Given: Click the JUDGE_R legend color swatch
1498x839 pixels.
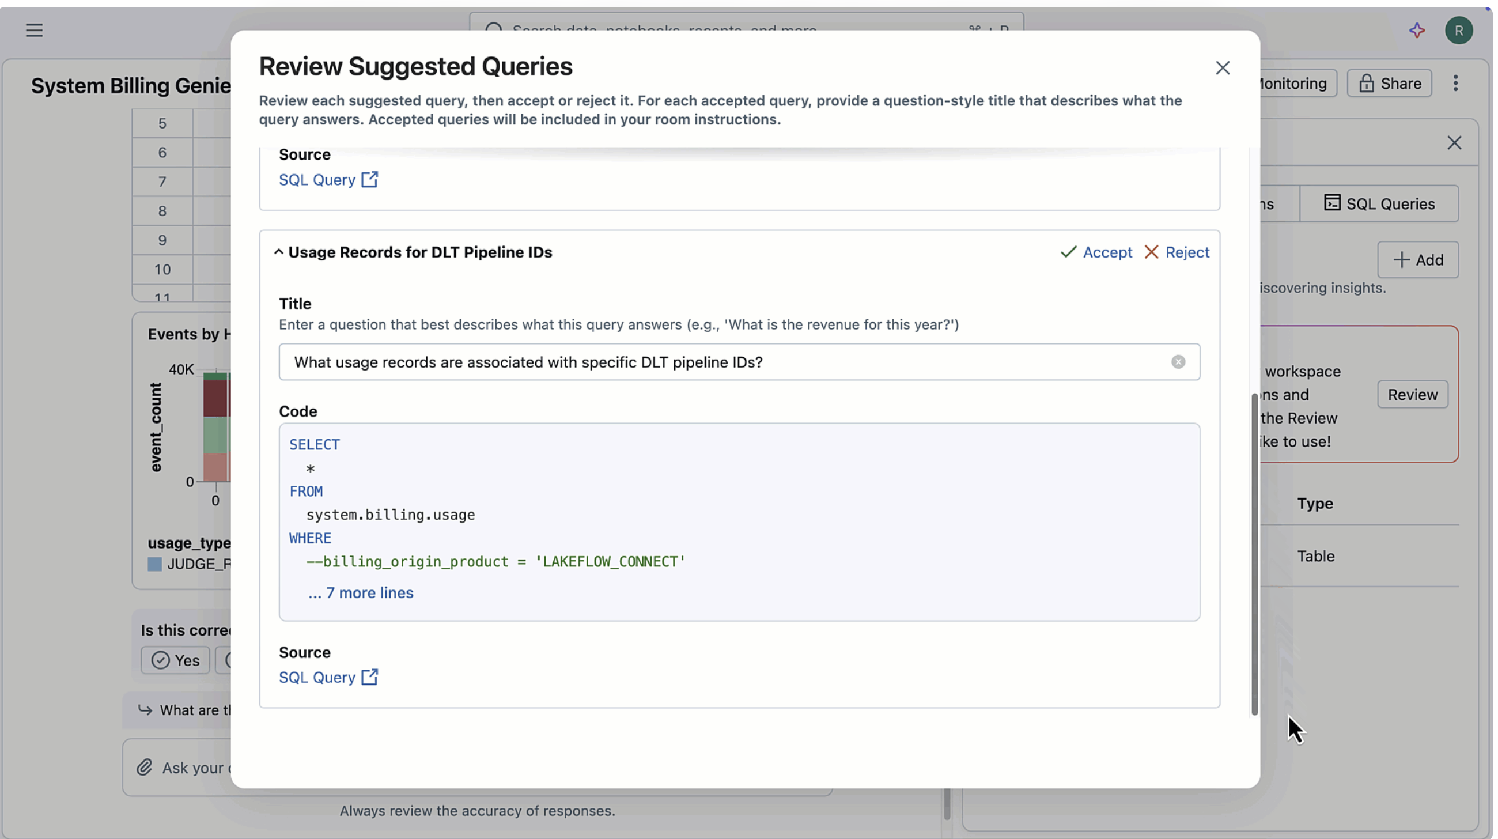Looking at the screenshot, I should [154, 564].
